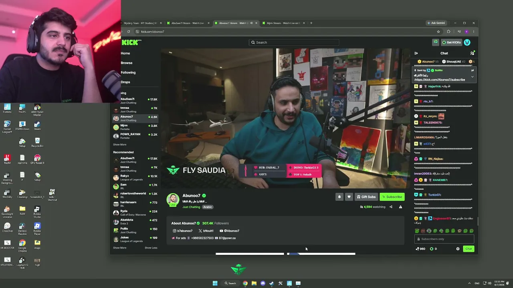Viewport: 513px width, 288px height.
Task: Click the Kick Search box
Action: coord(294,42)
